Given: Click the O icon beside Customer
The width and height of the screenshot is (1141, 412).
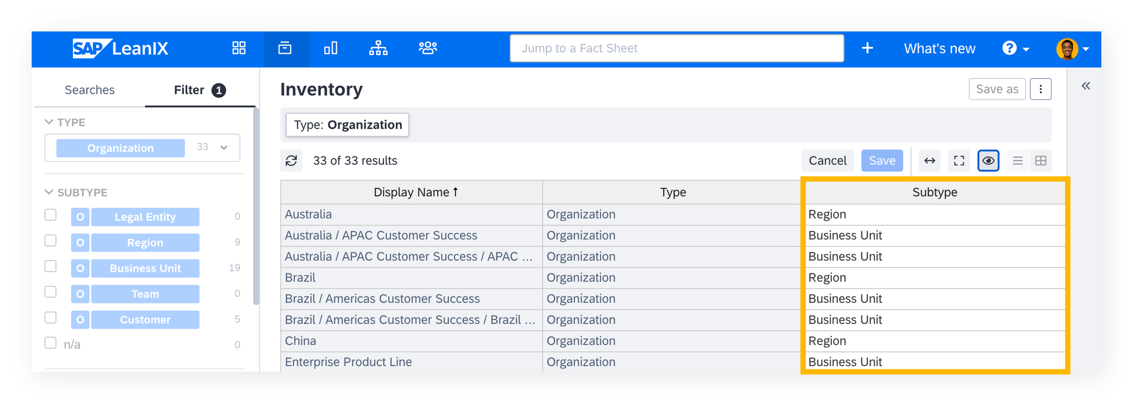Looking at the screenshot, I should coord(80,319).
